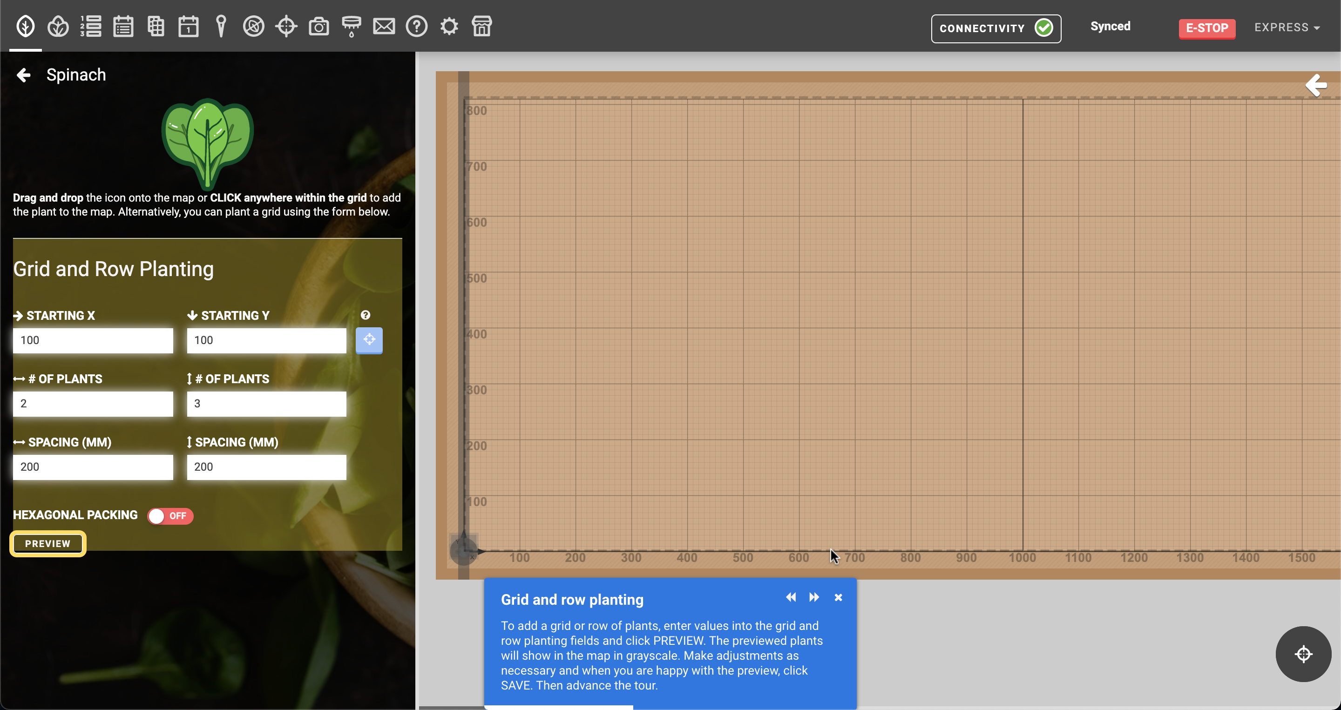The height and width of the screenshot is (710, 1341).
Task: Click the Starting X input field
Action: tap(93, 340)
